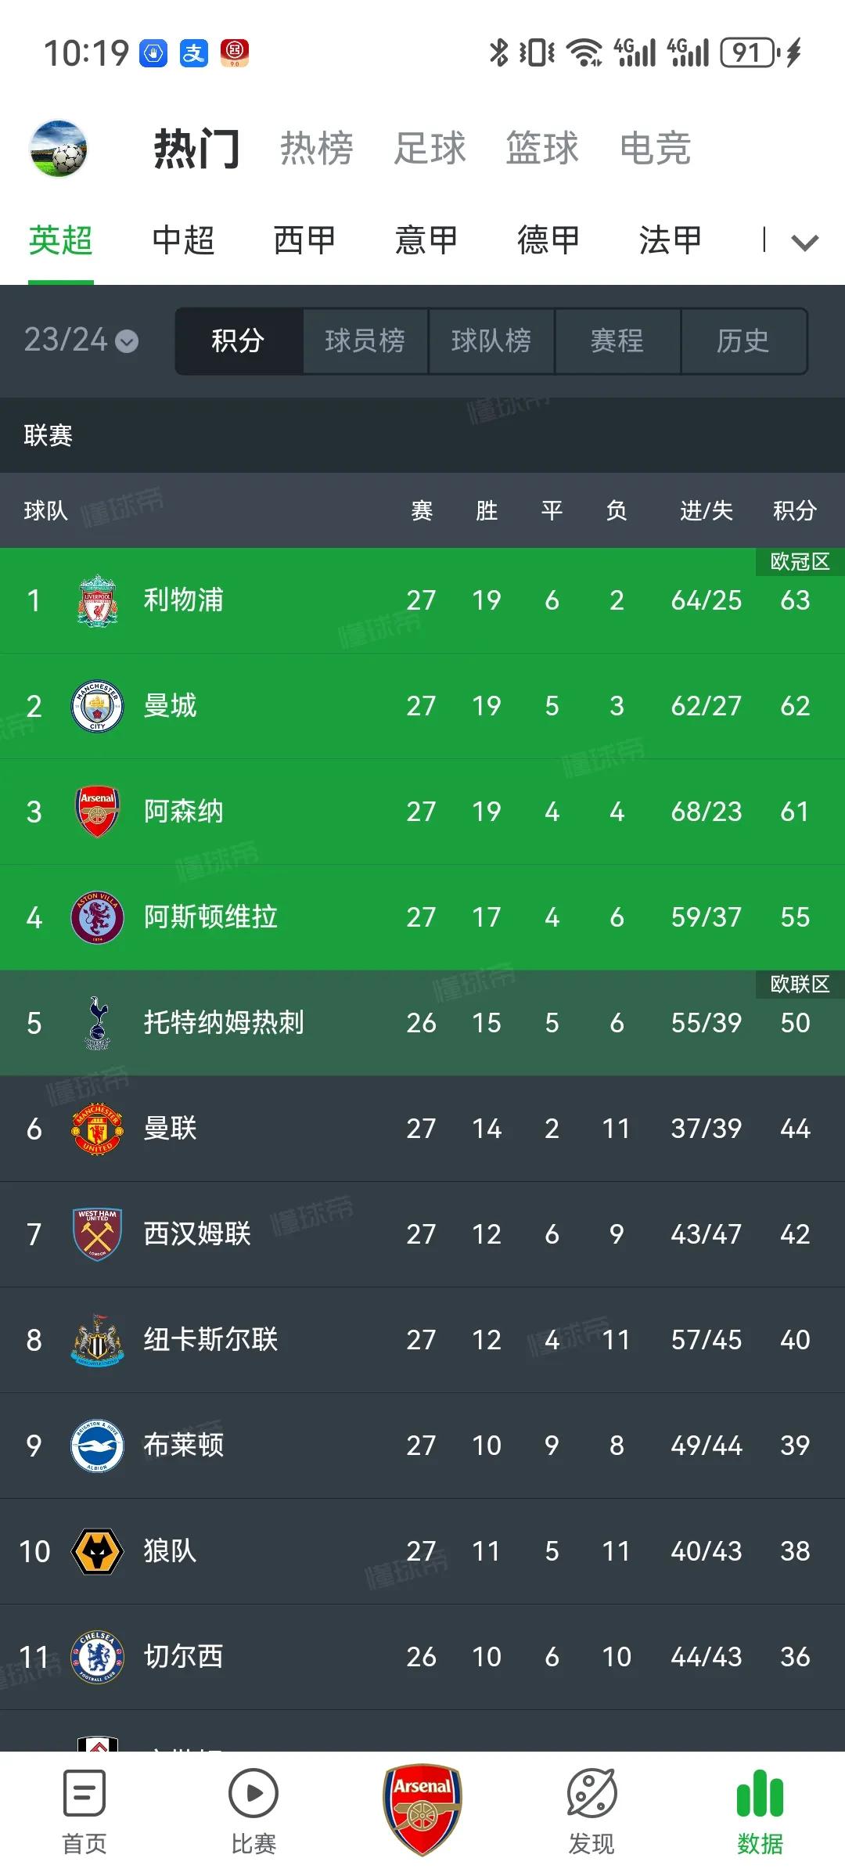Tap the Aston Villa crest
The width and height of the screenshot is (845, 1869).
click(x=97, y=917)
